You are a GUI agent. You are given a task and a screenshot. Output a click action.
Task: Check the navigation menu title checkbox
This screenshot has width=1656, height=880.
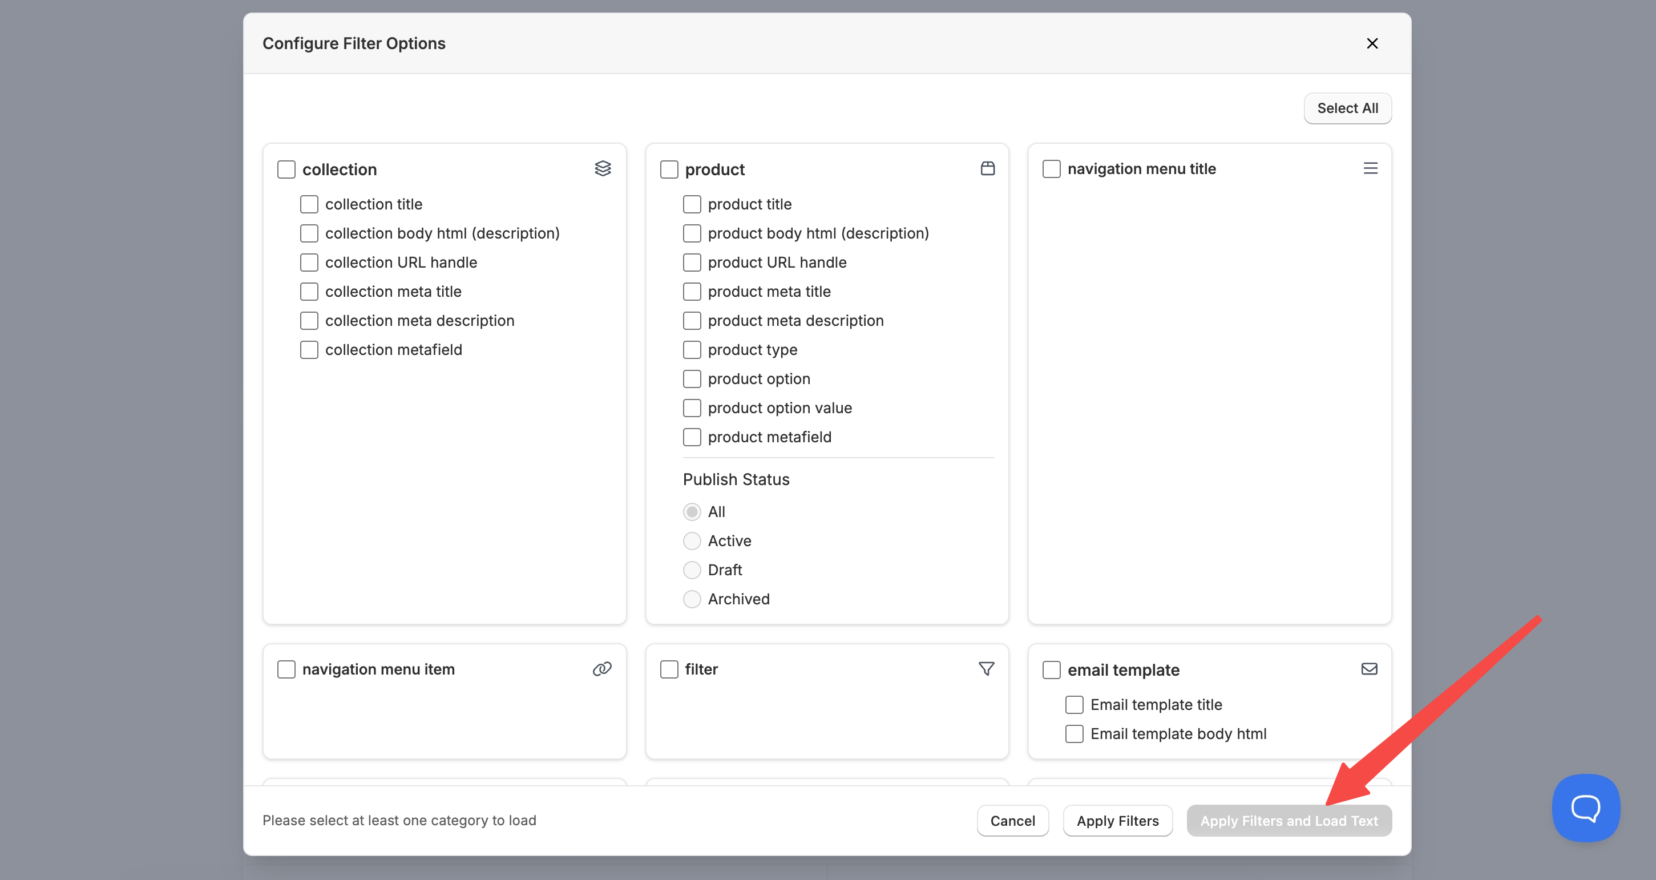[1051, 168]
